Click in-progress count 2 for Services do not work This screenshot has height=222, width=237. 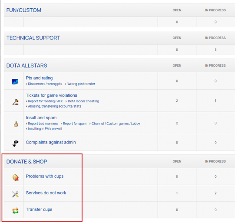[x=215, y=193]
